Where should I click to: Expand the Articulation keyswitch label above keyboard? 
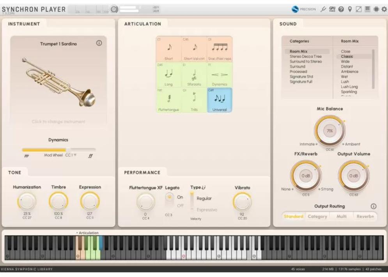(87, 233)
